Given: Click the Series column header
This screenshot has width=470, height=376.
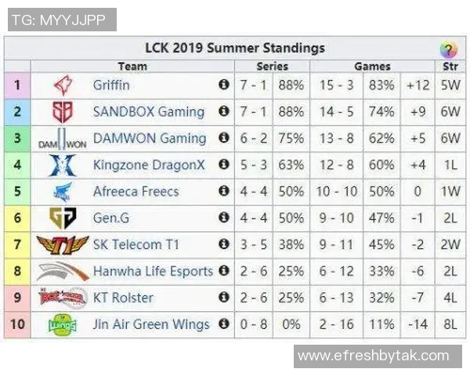Looking at the screenshot, I should point(272,67).
